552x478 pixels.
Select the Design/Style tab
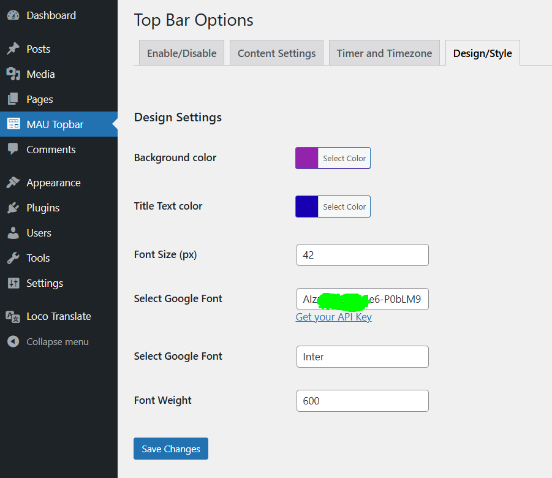[482, 53]
